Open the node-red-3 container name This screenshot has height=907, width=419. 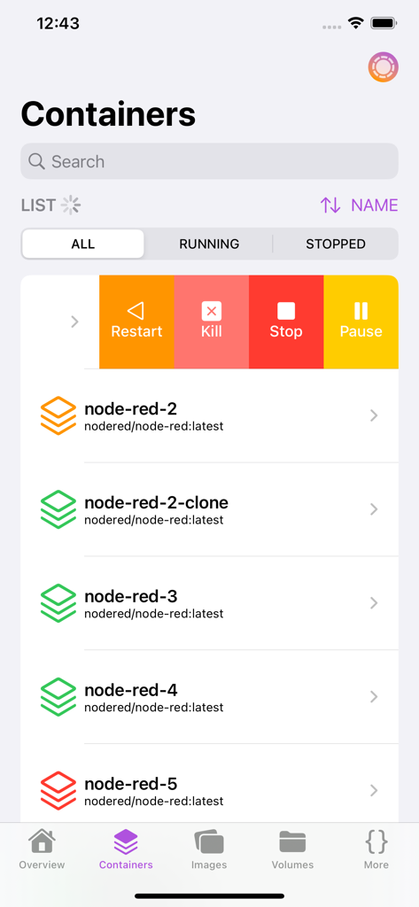pos(131,596)
